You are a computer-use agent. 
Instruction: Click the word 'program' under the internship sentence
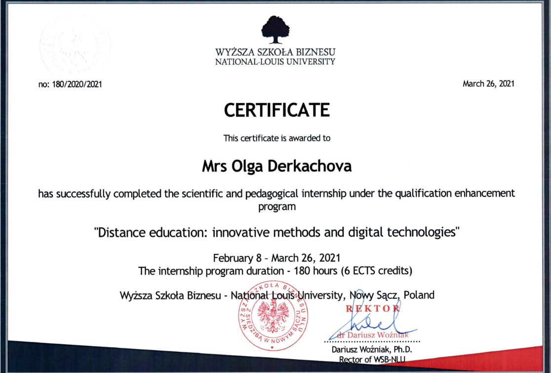[277, 207]
